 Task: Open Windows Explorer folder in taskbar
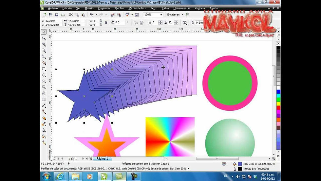pyautogui.click(x=75, y=176)
